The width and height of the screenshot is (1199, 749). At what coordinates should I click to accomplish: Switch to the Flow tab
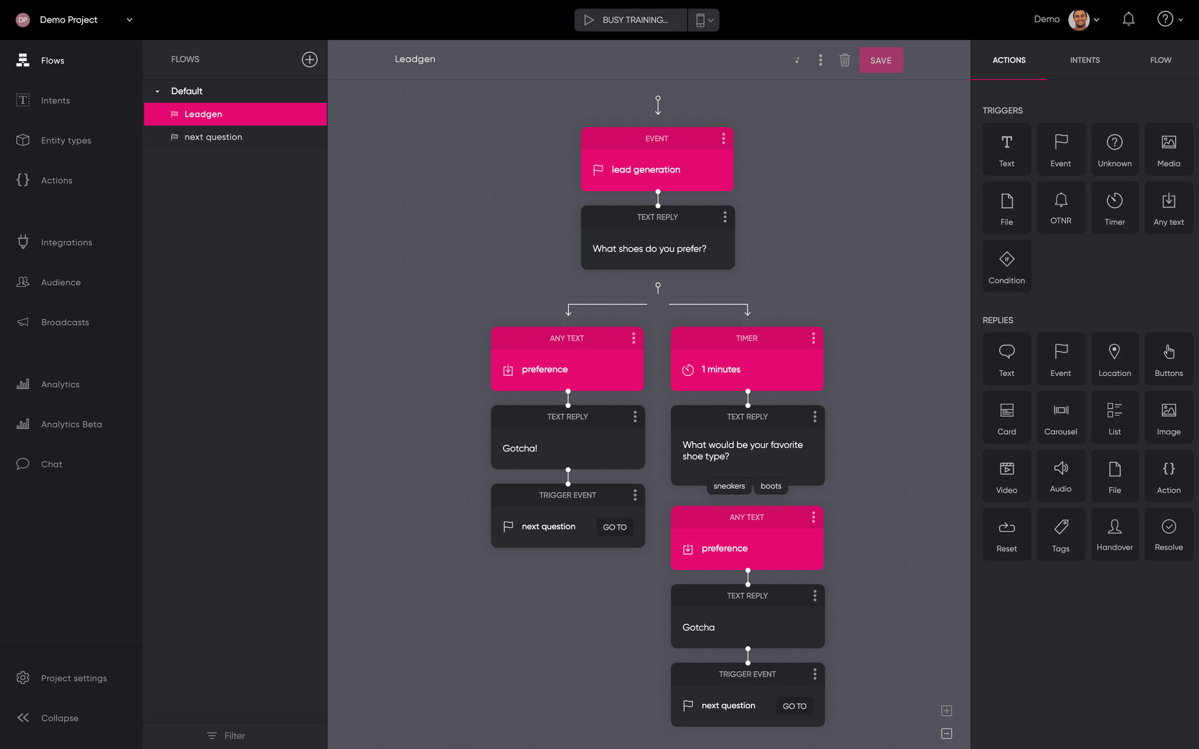click(1160, 60)
